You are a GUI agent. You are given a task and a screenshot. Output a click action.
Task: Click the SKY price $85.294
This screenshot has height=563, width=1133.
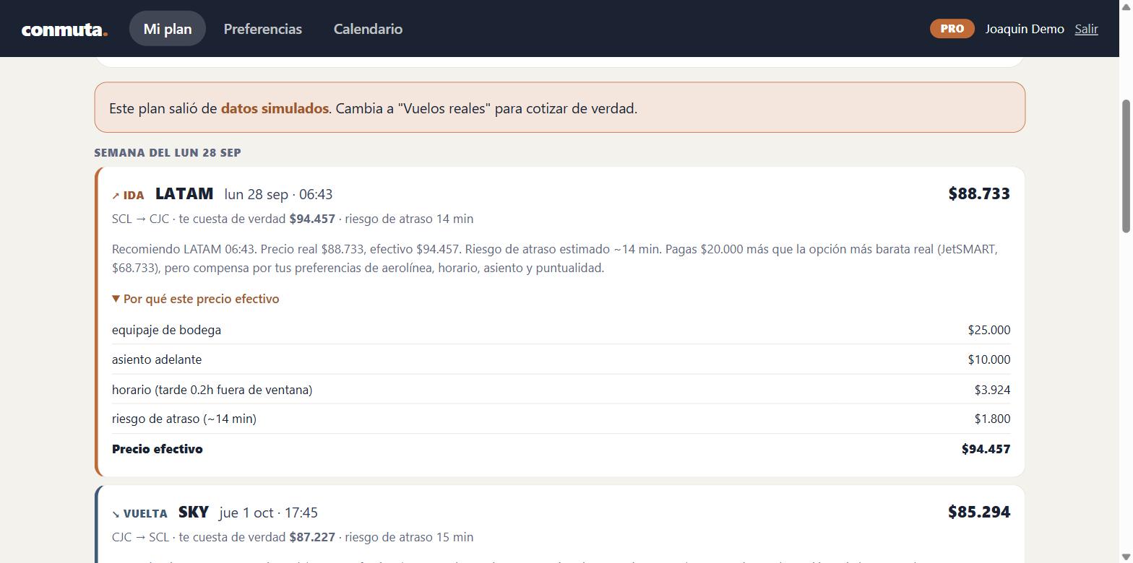pyautogui.click(x=979, y=512)
